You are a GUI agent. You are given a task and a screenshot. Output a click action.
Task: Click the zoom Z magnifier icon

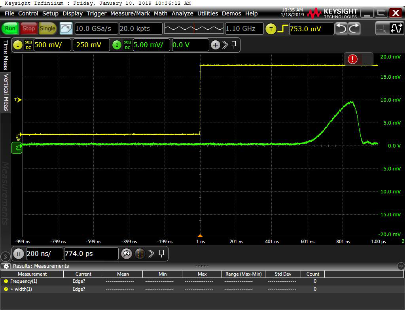click(126, 253)
